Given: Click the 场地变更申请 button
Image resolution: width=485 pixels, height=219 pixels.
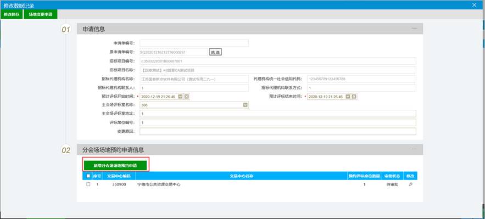Looking at the screenshot, I should tap(41, 14).
